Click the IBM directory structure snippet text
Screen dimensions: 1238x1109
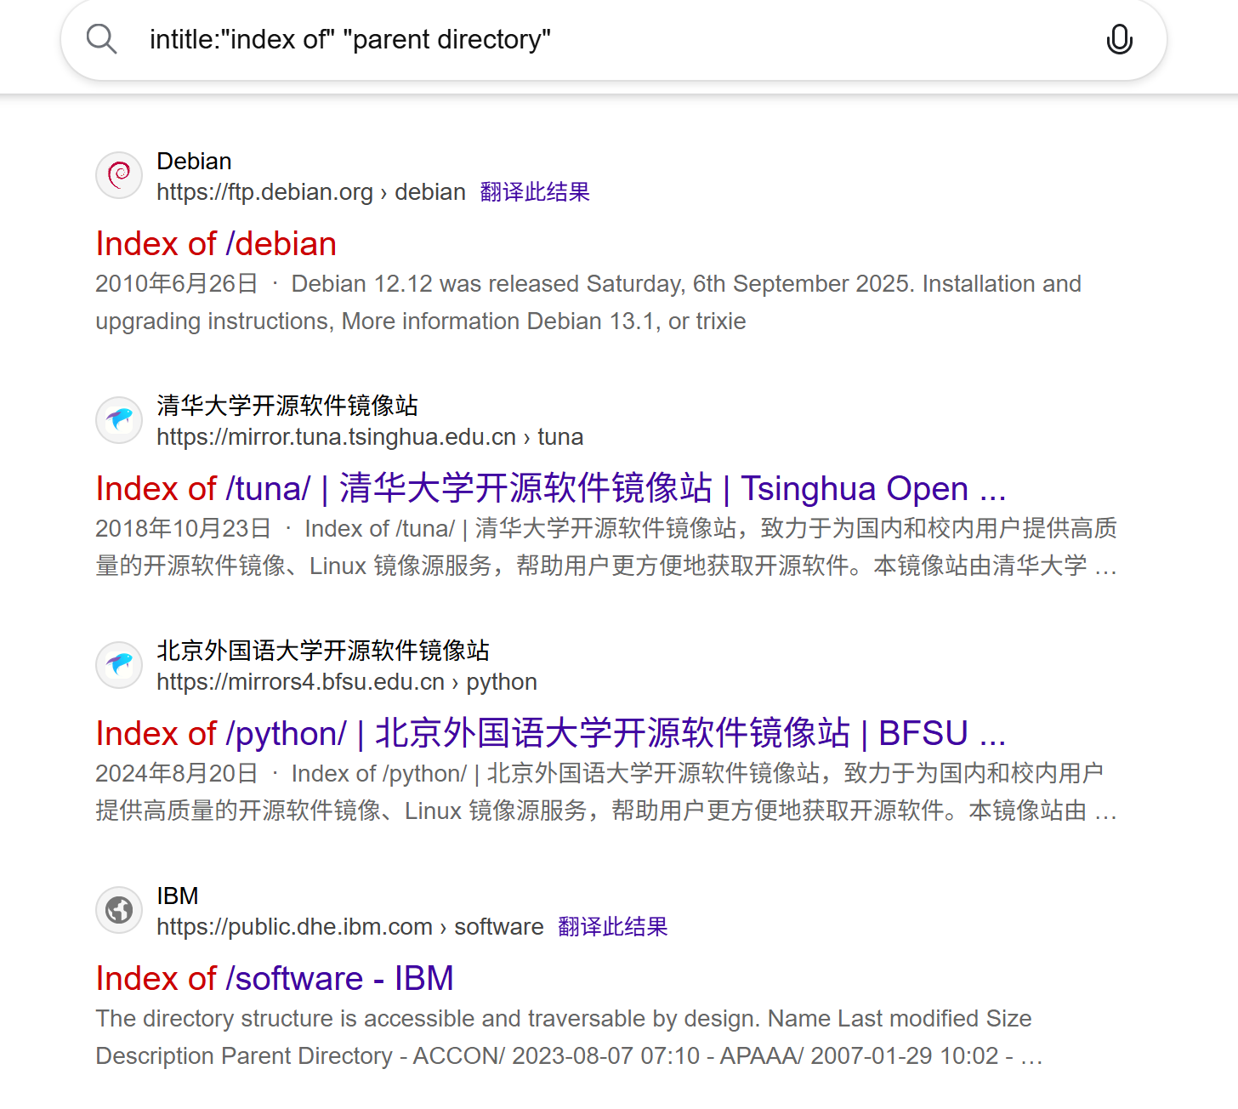tap(570, 1038)
